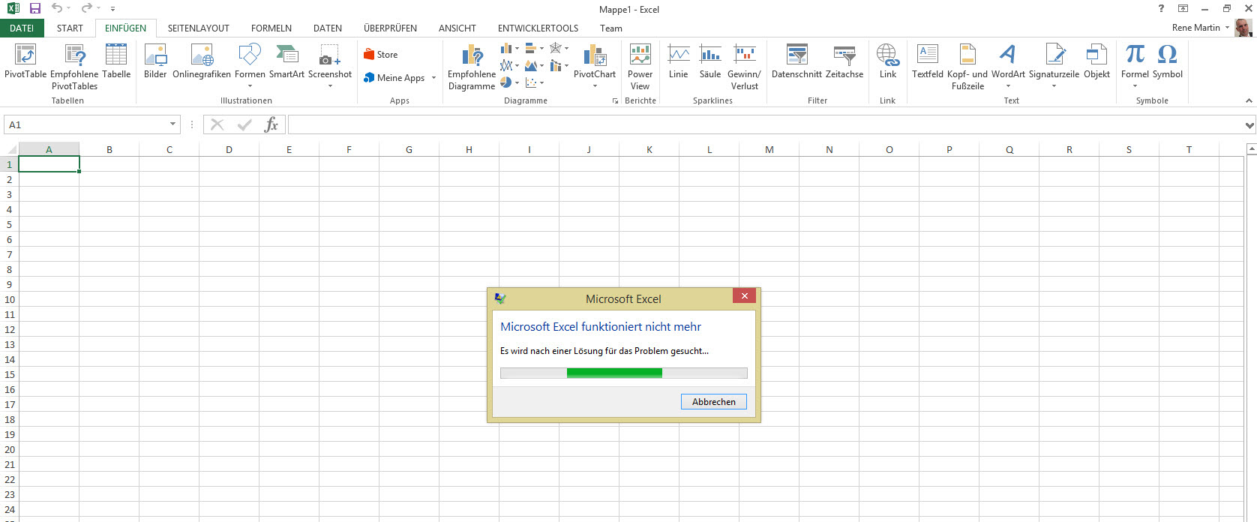Viewport: 1257px width, 522px height.
Task: Save the workbook from quick access
Action: (35, 9)
